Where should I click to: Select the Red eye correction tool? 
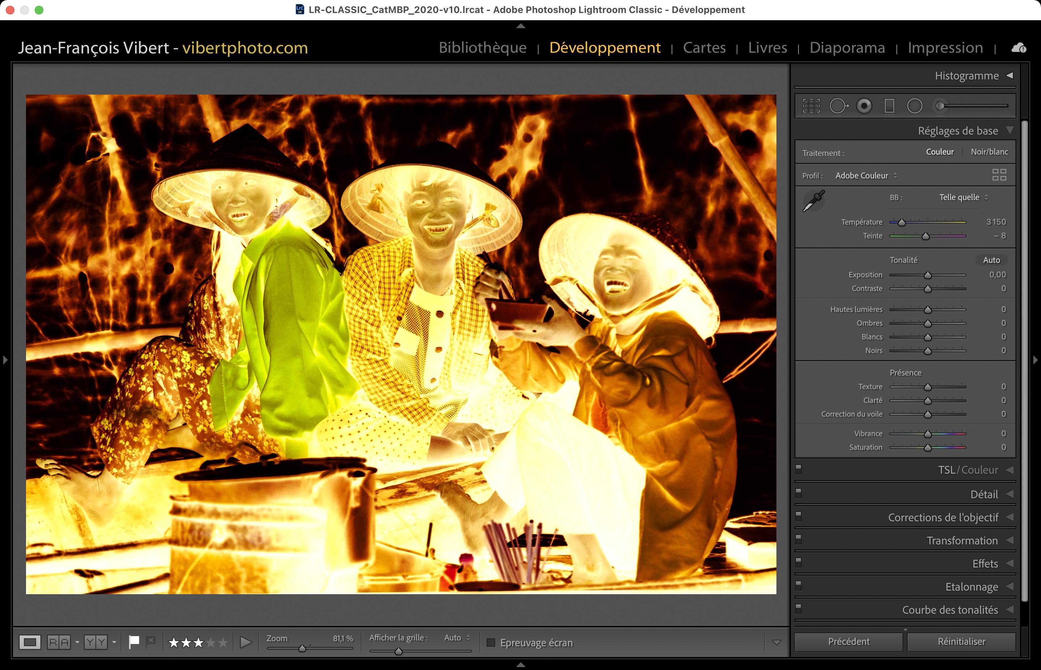(864, 106)
